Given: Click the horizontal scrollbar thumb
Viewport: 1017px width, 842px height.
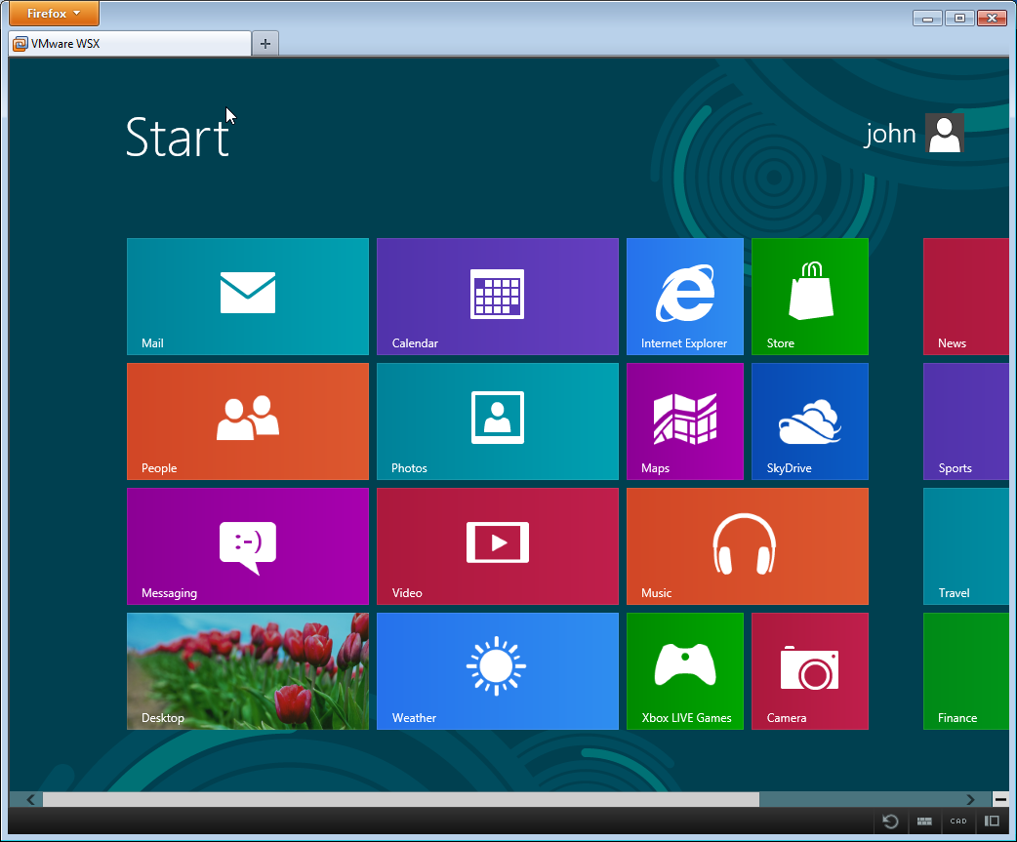Looking at the screenshot, I should point(401,800).
